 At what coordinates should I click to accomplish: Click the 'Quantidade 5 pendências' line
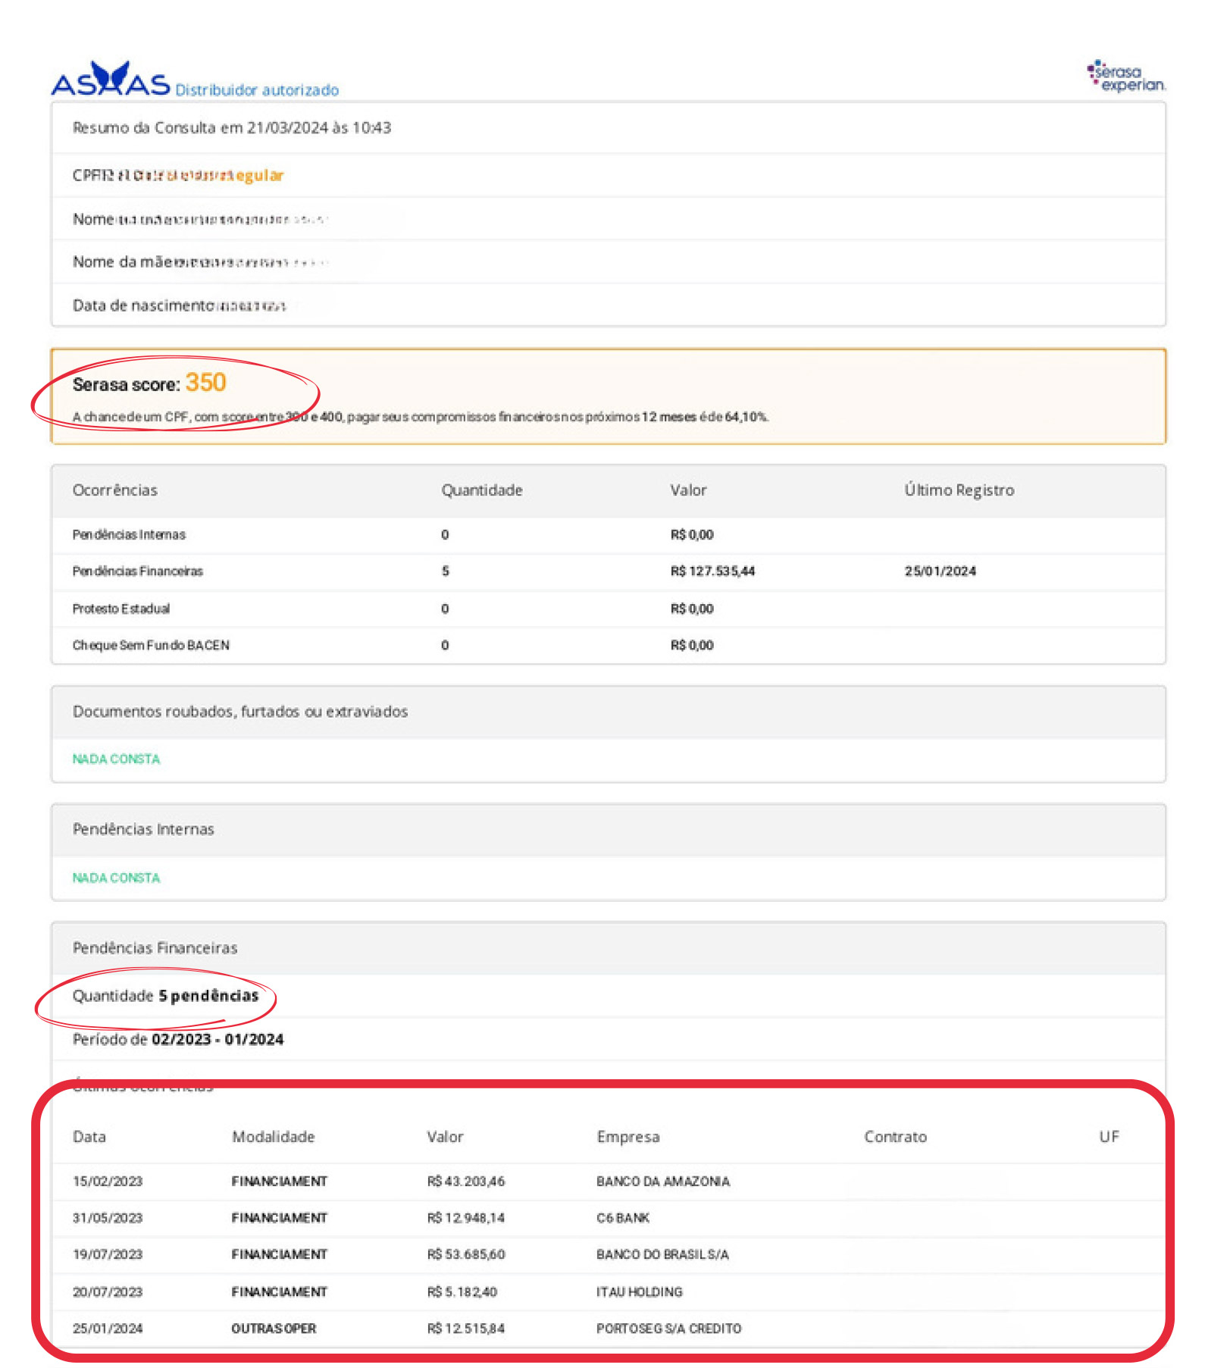(x=165, y=996)
